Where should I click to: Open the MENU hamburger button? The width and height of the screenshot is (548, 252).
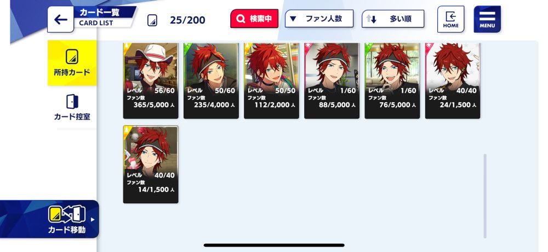pyautogui.click(x=487, y=19)
